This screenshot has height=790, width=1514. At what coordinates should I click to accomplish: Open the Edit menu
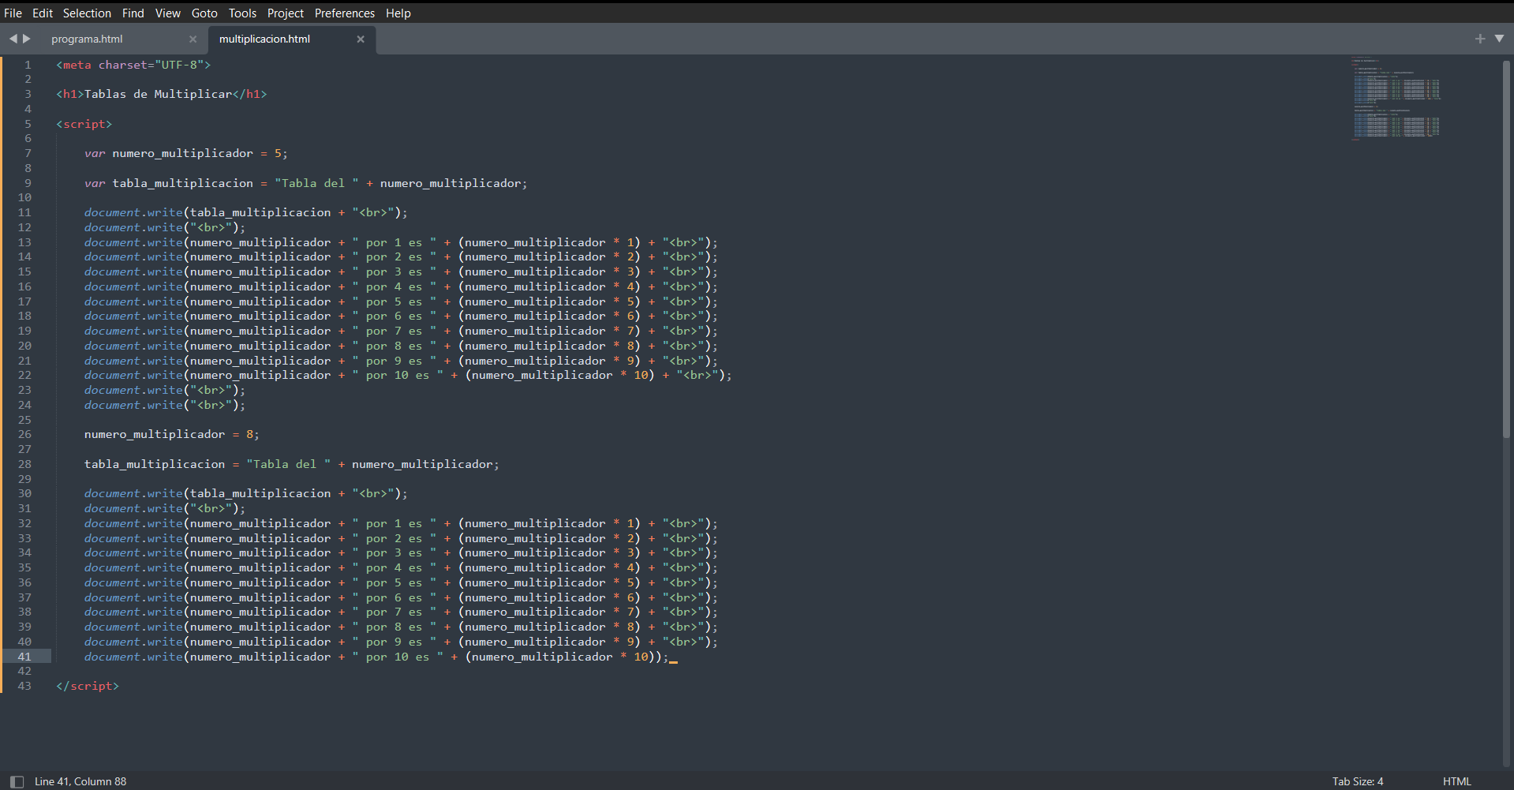coord(43,13)
